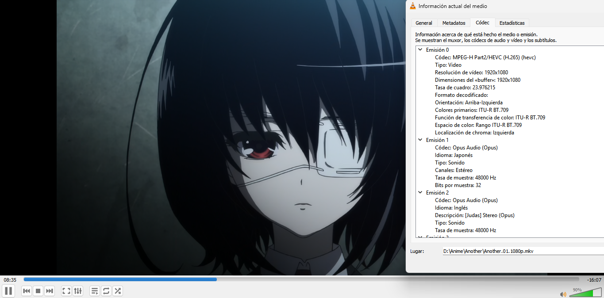Select Espacio de color row

point(478,125)
